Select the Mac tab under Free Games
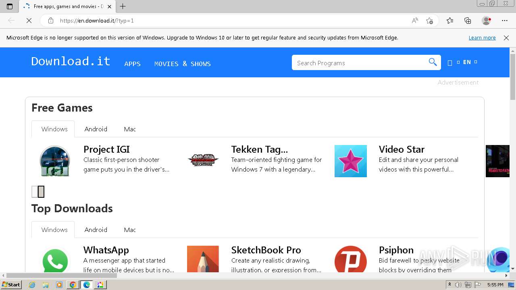The height and width of the screenshot is (290, 516). pyautogui.click(x=130, y=129)
